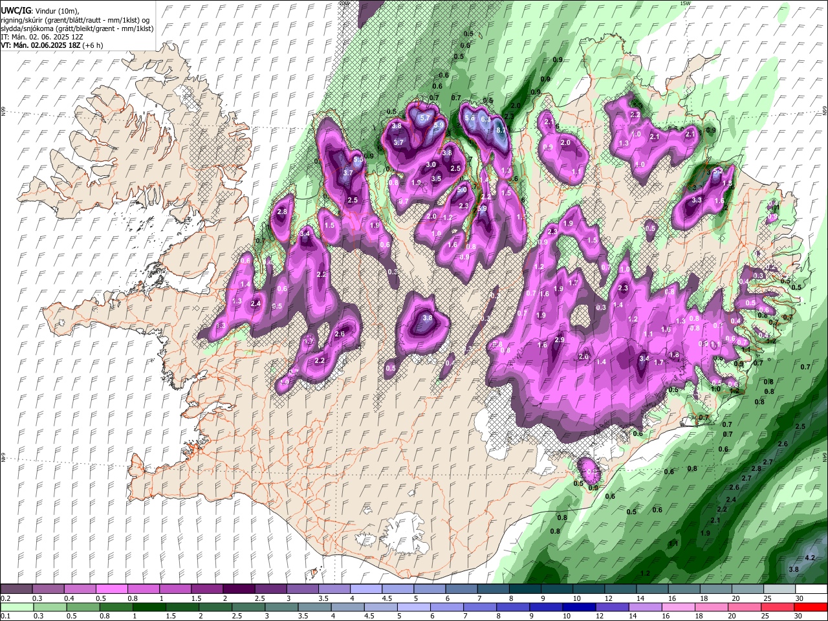Select the 5.9 value label in the north
The image size is (828, 621).
[x=439, y=125]
